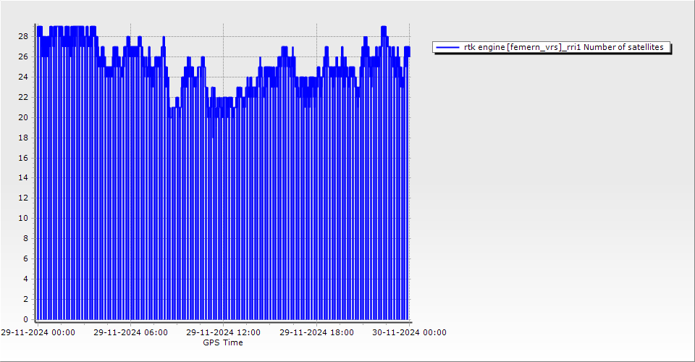The height and width of the screenshot is (362, 695).
Task: Click the y-axis tick label 14
Action: [x=23, y=177]
